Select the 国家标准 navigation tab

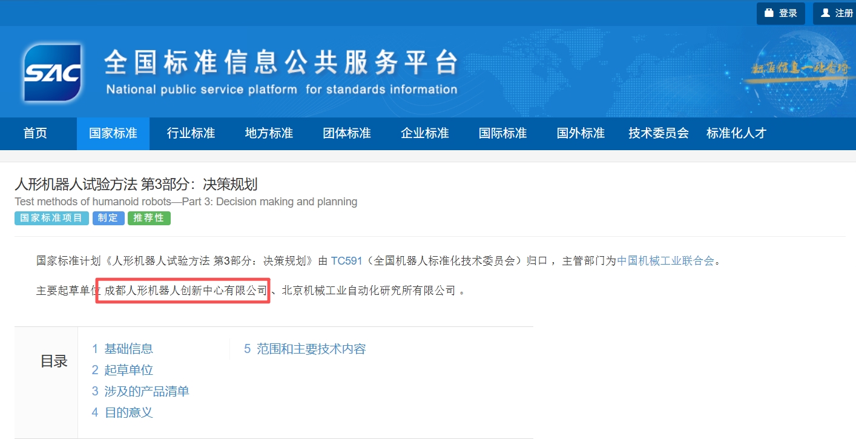[113, 133]
